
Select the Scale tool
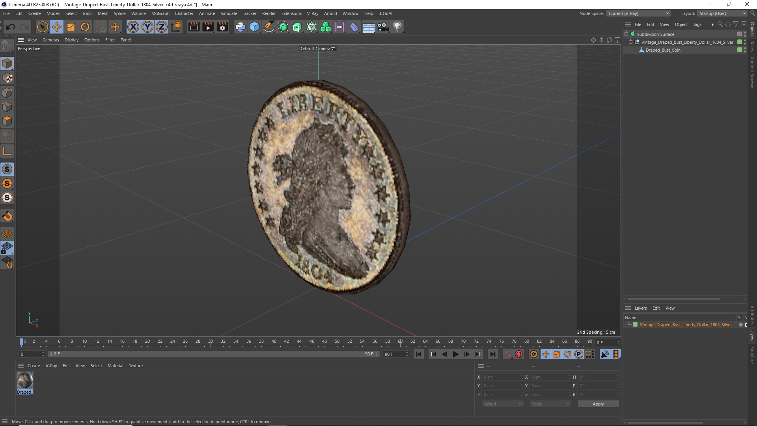71,27
